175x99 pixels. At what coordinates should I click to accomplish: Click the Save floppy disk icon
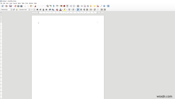10,6
